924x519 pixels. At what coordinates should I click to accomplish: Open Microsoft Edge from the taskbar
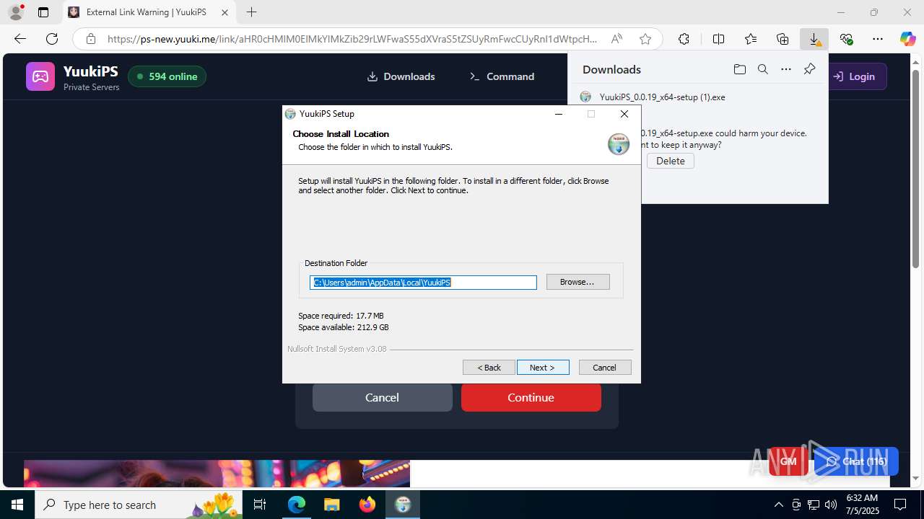(297, 505)
